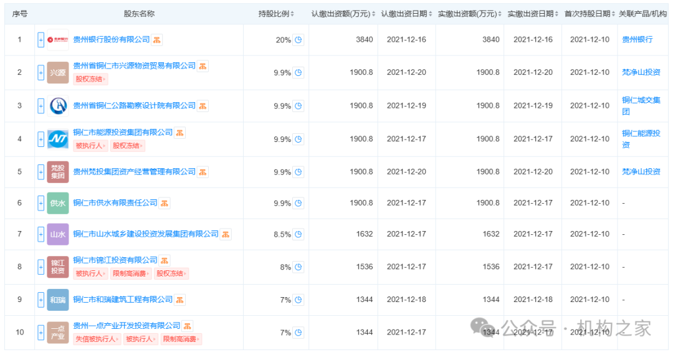Click the 和瑞 blue logo tile
The height and width of the screenshot is (355, 673).
(x=57, y=300)
